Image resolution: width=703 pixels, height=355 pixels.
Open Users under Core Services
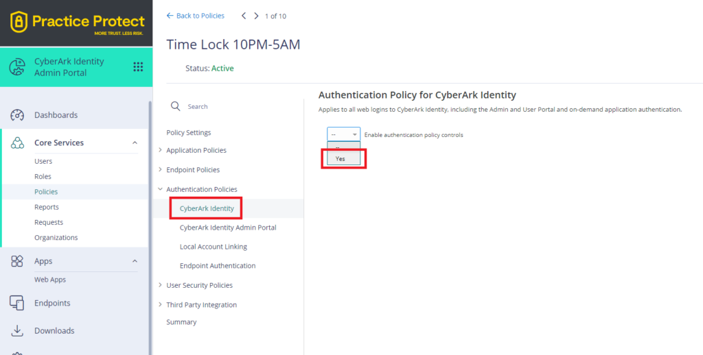point(43,161)
